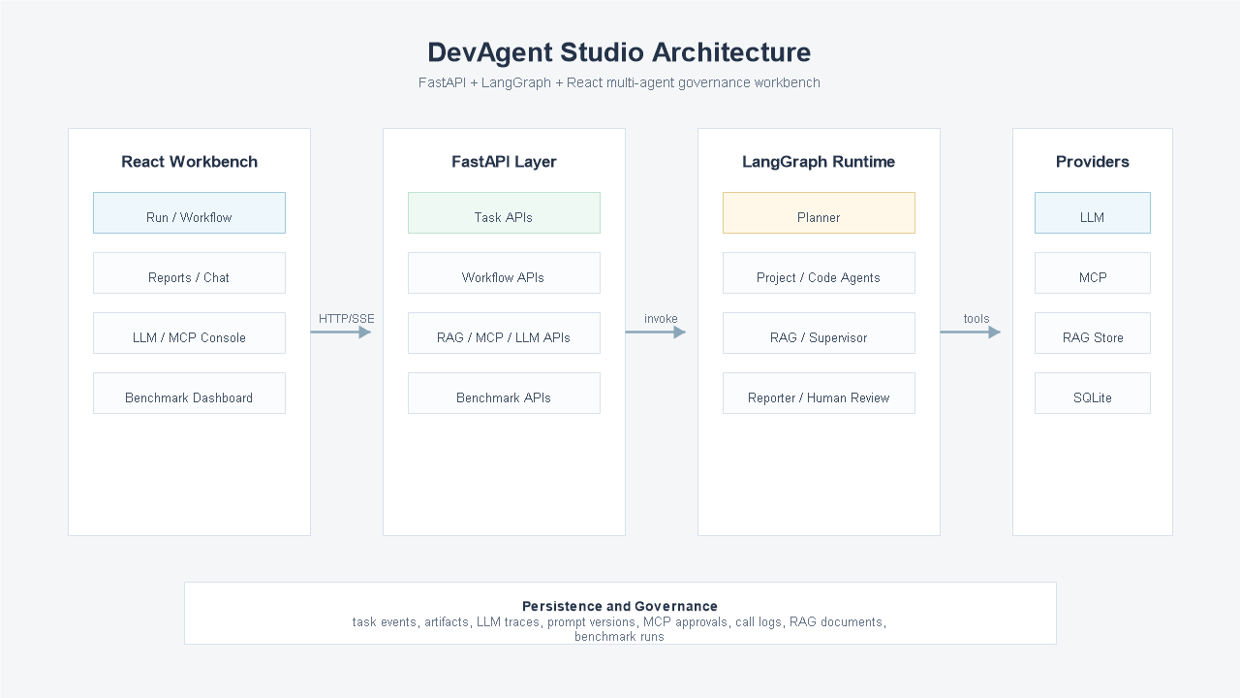Click the benchmark runs text
Screen dimensions: 1240x698
(620, 637)
